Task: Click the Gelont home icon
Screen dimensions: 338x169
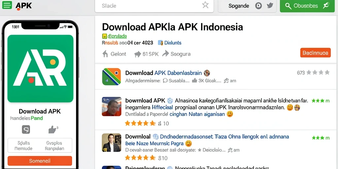Action: [105, 54]
